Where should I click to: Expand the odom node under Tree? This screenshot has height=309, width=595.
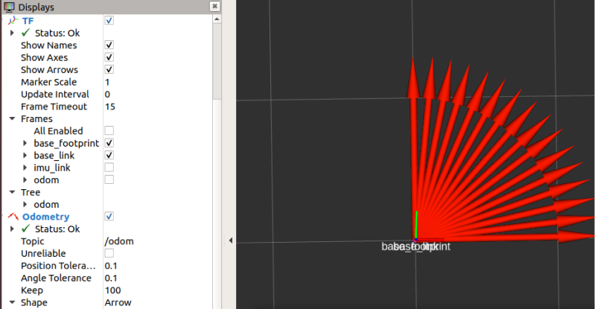[25, 204]
